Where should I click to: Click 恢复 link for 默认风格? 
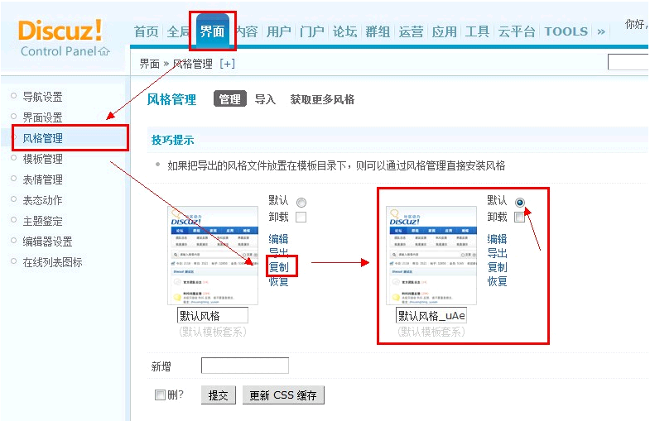click(x=278, y=281)
